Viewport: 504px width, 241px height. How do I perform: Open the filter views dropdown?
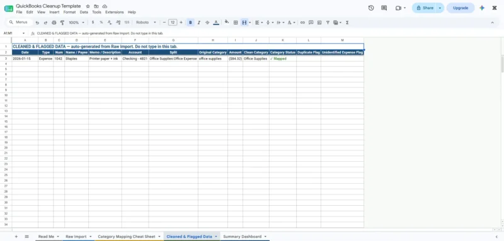point(337,23)
